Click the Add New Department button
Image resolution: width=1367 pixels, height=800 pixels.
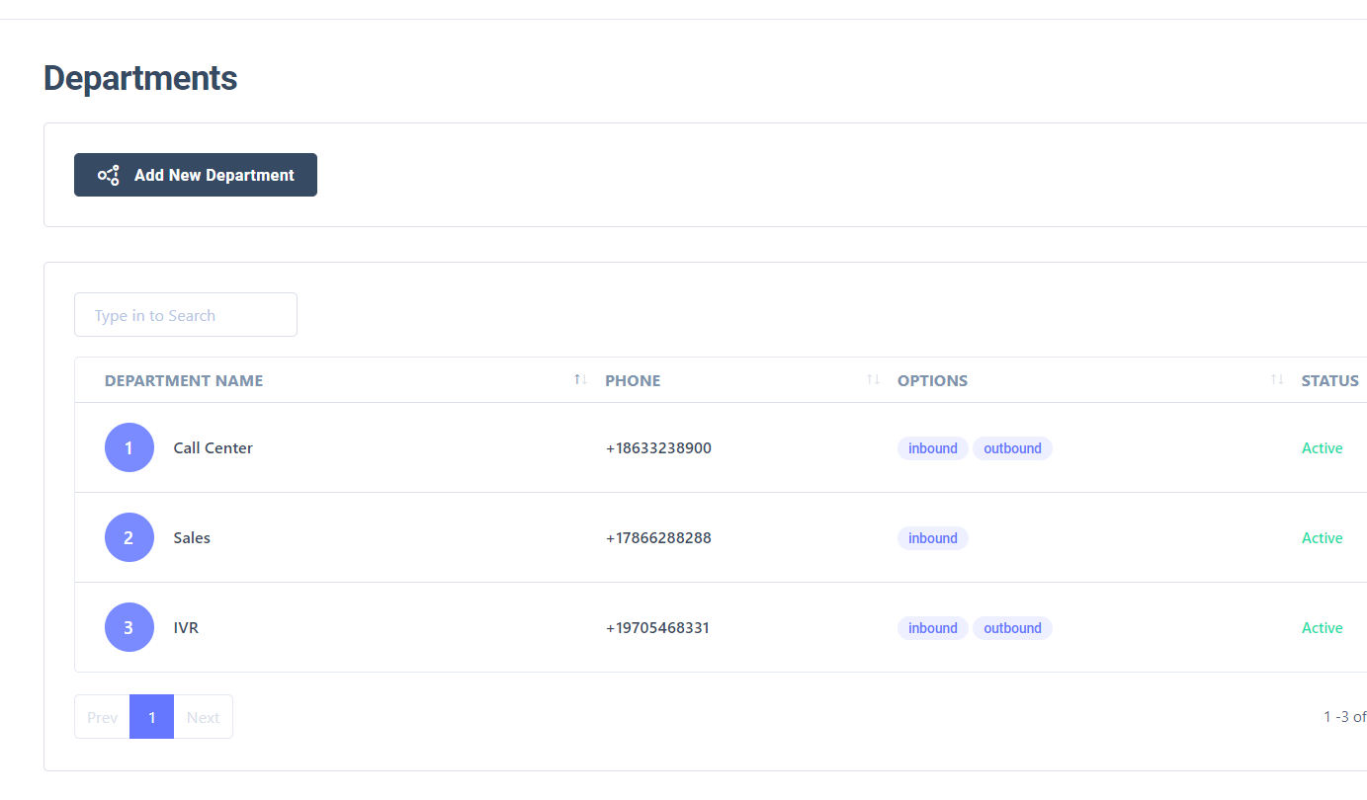(x=196, y=175)
